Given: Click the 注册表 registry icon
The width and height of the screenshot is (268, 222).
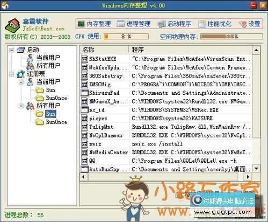Looking at the screenshot, I should 21,74.
